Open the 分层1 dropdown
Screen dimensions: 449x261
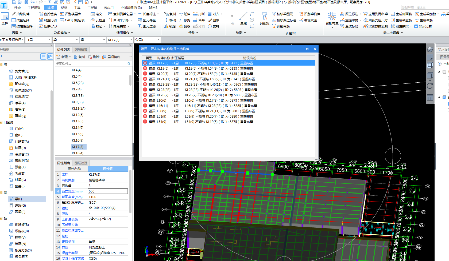148,40
